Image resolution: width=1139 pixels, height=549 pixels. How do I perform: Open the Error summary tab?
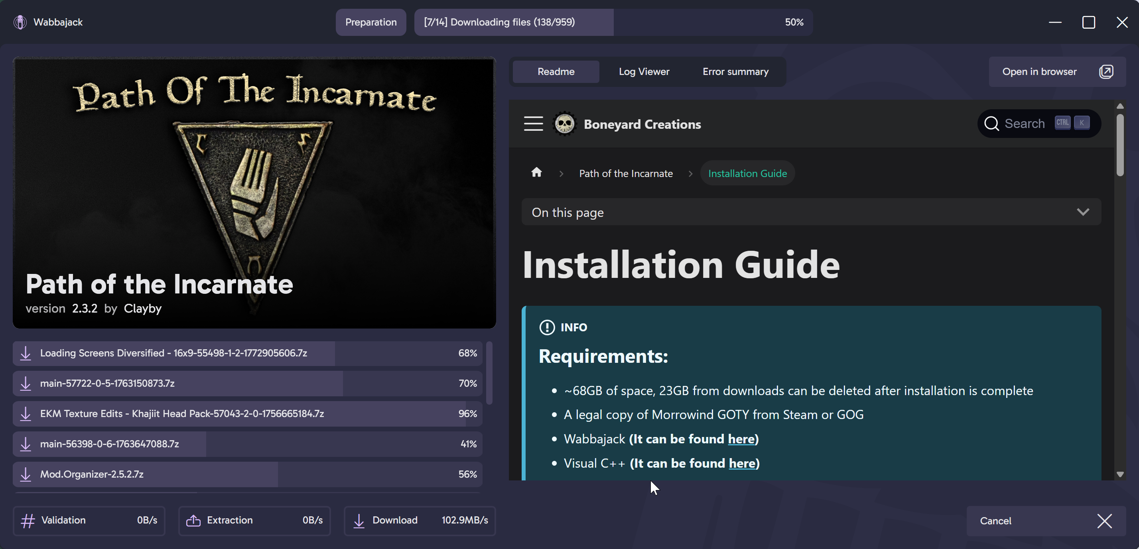click(x=735, y=72)
